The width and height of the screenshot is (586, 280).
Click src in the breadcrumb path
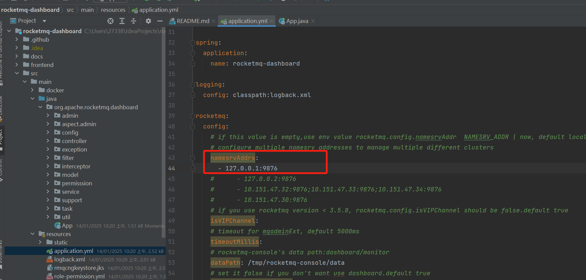70,10
